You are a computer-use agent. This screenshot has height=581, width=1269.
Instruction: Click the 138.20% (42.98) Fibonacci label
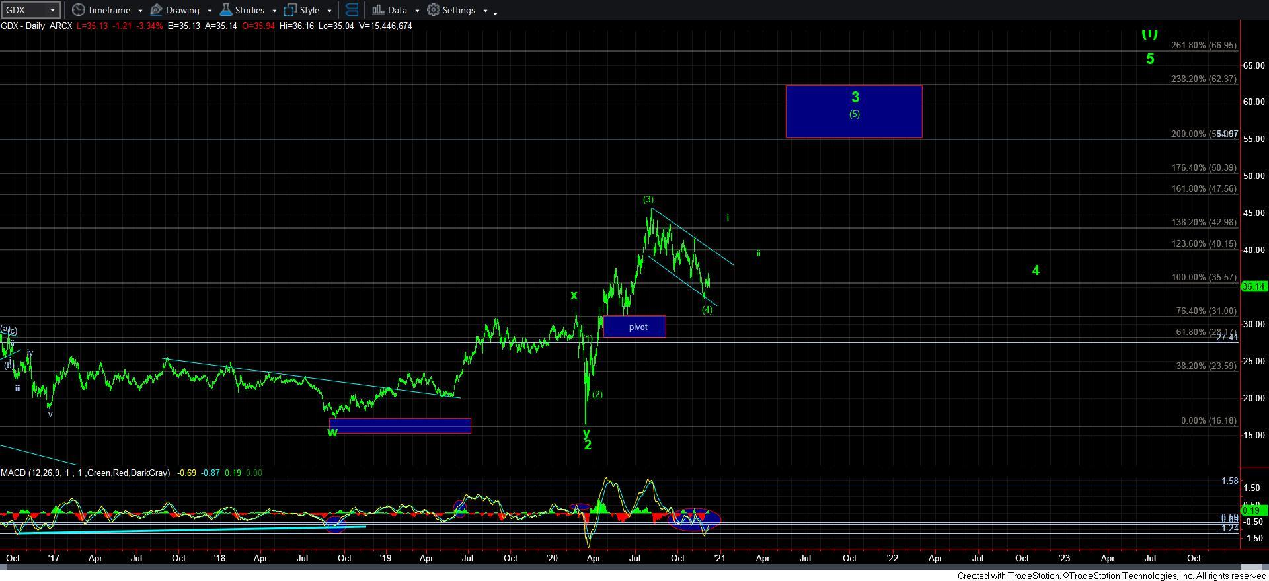coord(1204,223)
